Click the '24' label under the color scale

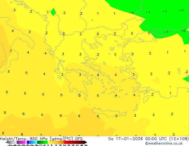tap(64, 145)
